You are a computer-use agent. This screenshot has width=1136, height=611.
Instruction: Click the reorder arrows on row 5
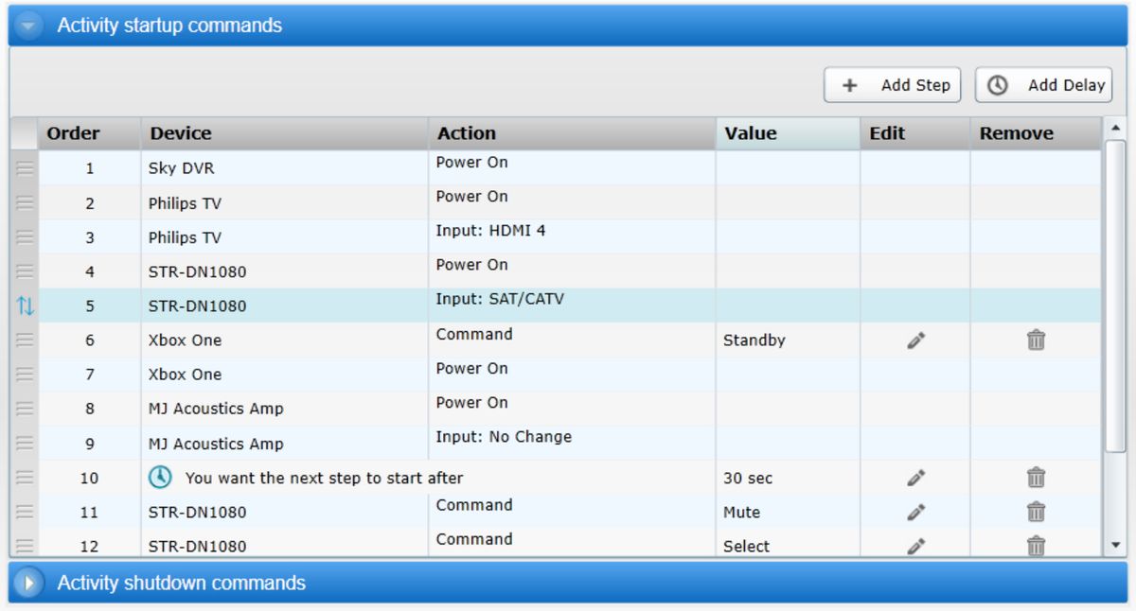[x=25, y=306]
